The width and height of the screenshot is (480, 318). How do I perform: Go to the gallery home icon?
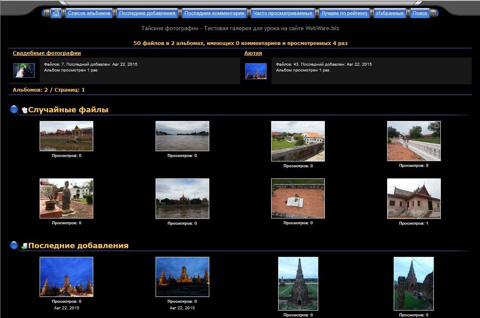tap(56, 13)
